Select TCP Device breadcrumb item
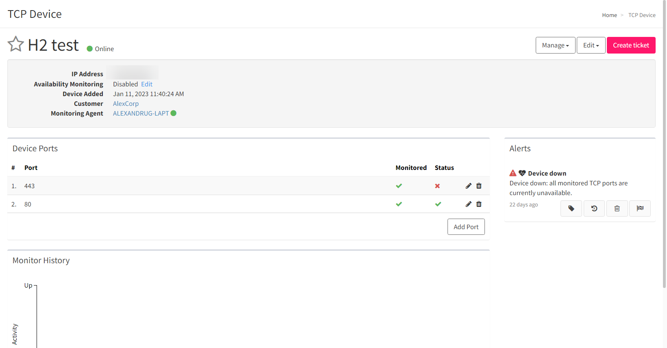The width and height of the screenshot is (667, 348). pos(641,15)
